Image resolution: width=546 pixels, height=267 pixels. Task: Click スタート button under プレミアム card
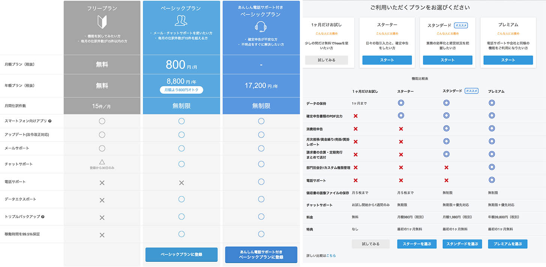pos(508,60)
